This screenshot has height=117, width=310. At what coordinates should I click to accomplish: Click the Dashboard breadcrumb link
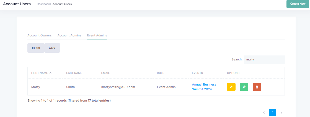click(x=44, y=4)
